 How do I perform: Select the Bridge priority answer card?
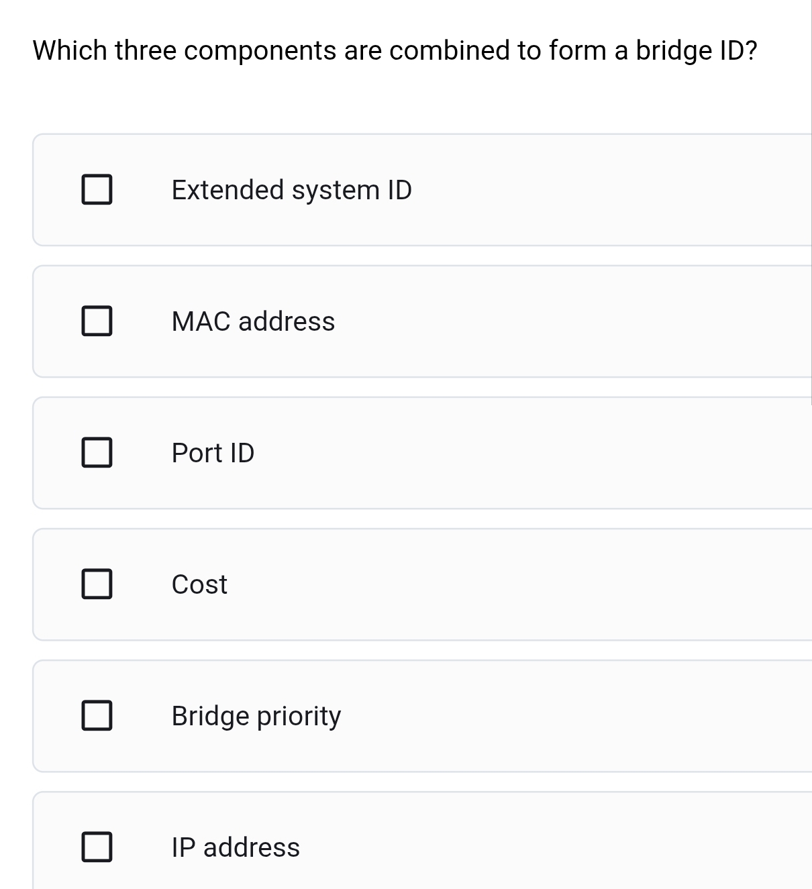(423, 715)
